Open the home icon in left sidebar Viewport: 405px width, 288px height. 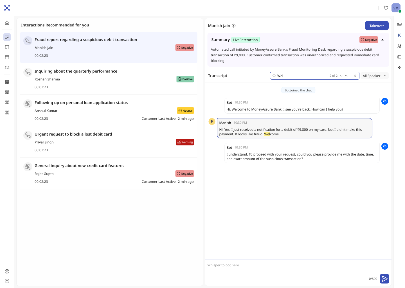(x=7, y=23)
